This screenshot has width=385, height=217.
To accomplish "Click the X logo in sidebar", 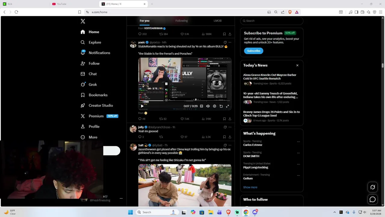I will point(83,21).
